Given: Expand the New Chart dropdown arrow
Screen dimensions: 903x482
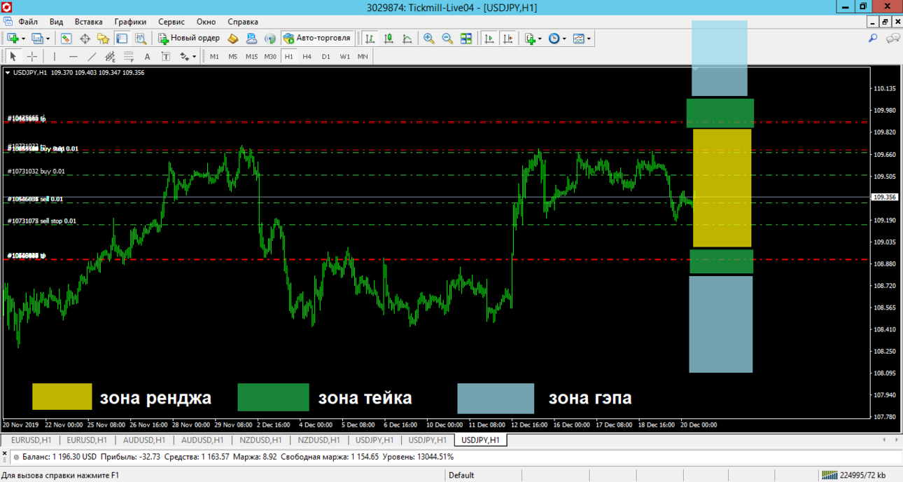Looking at the screenshot, I should pyautogui.click(x=23, y=39).
